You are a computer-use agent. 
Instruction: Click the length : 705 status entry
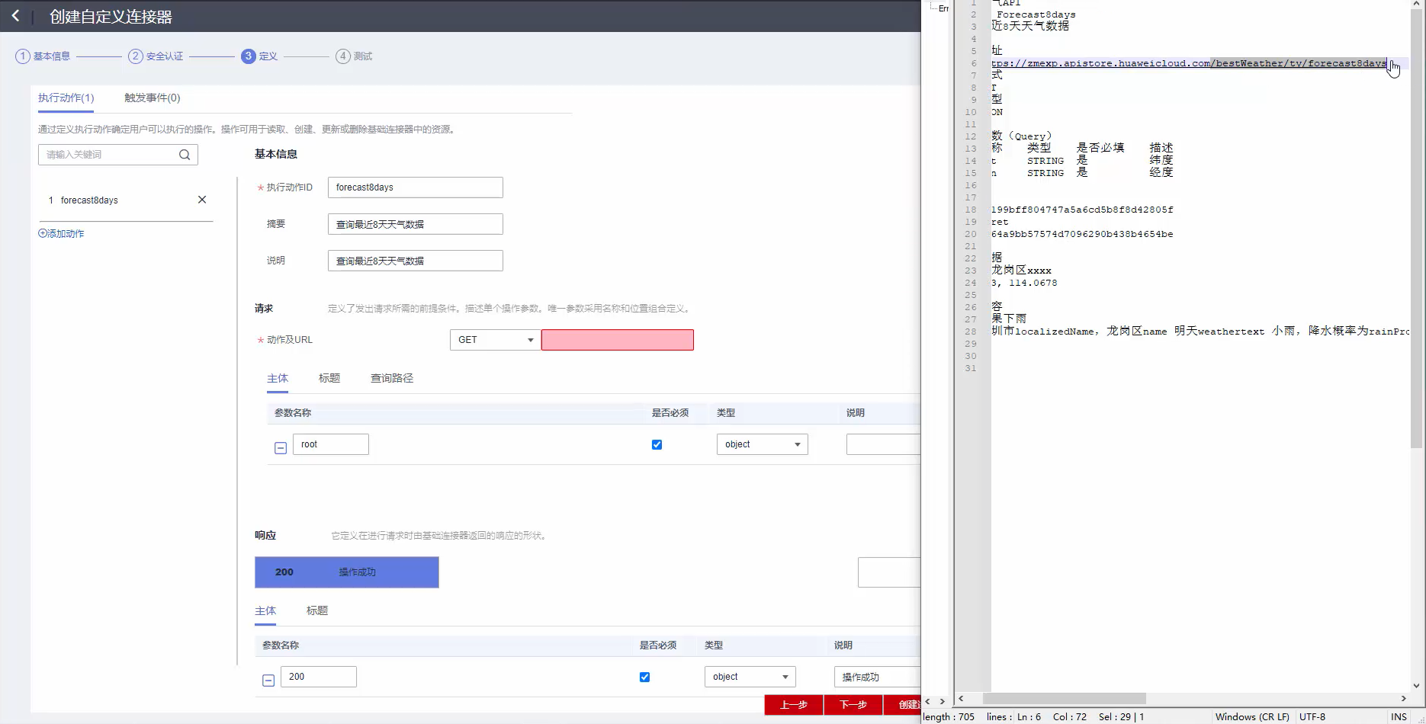point(949,717)
